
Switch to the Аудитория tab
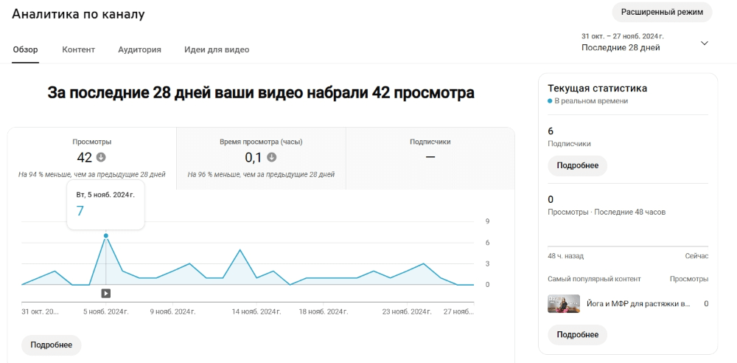tap(139, 49)
